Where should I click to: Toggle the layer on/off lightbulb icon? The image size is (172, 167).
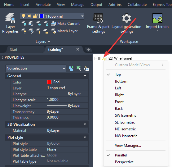tap(24, 16)
